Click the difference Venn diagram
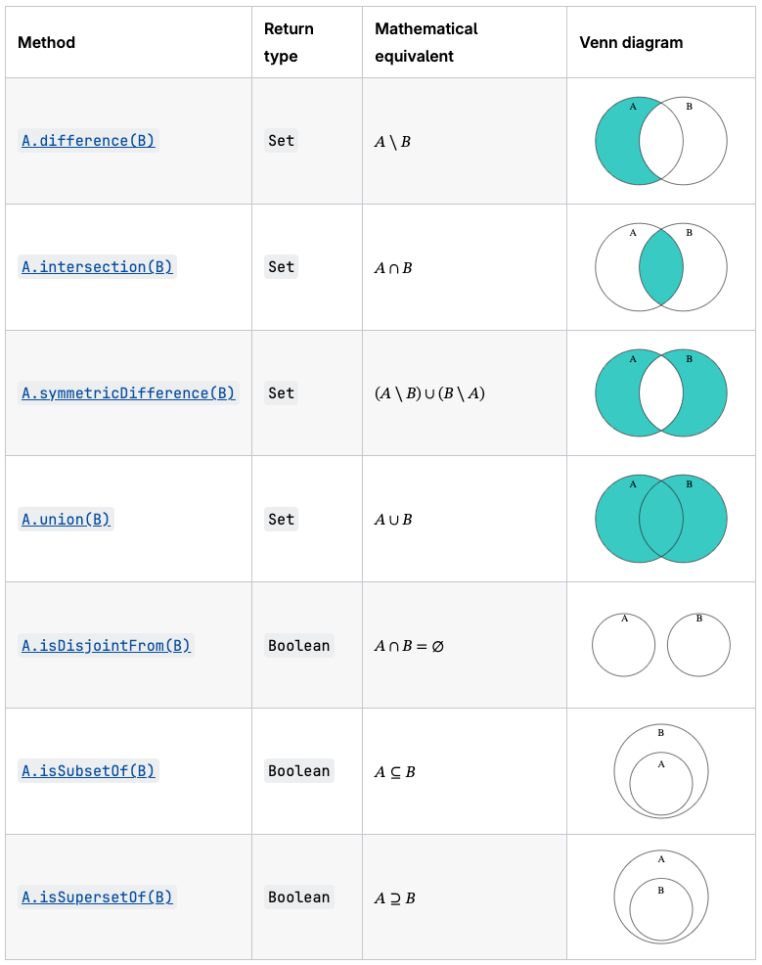 (x=660, y=141)
